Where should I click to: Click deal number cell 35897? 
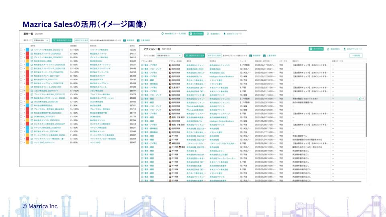point(133,135)
